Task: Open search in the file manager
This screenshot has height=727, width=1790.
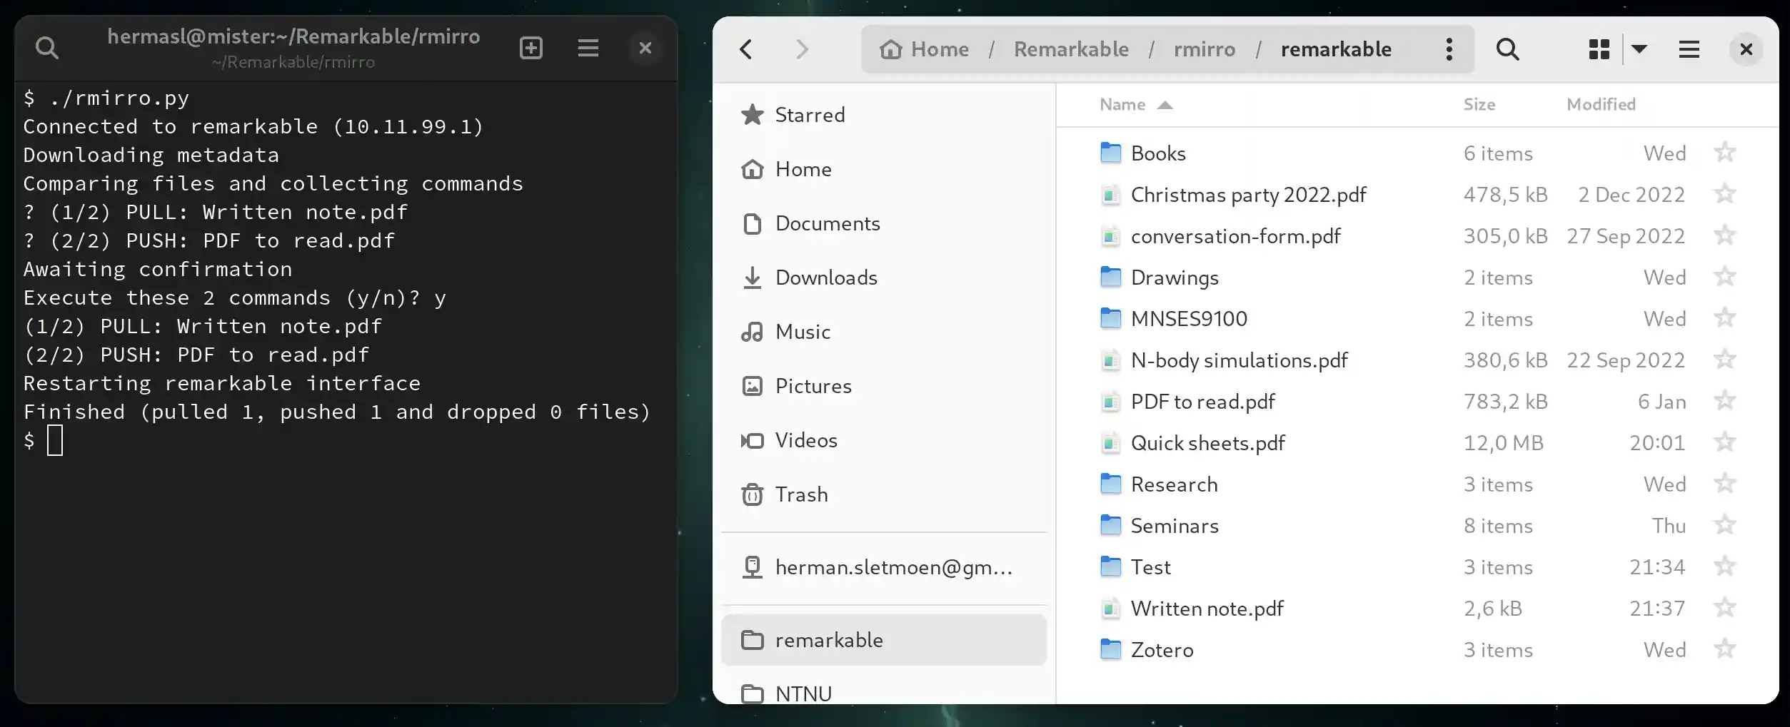Action: (x=1507, y=49)
